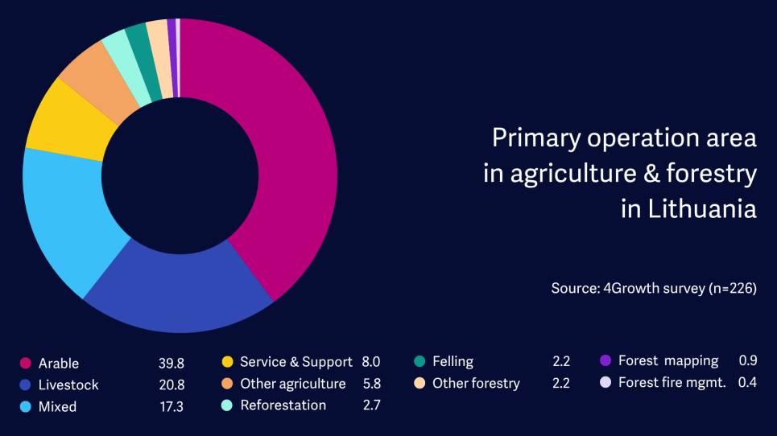Image resolution: width=777 pixels, height=436 pixels.
Task: Click the Felling legend color dot
Action: 419,362
